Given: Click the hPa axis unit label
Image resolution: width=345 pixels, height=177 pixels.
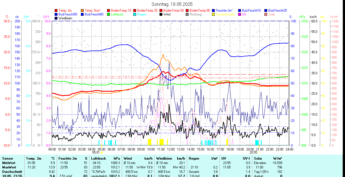Looking at the screenshot, I should coord(302,17).
